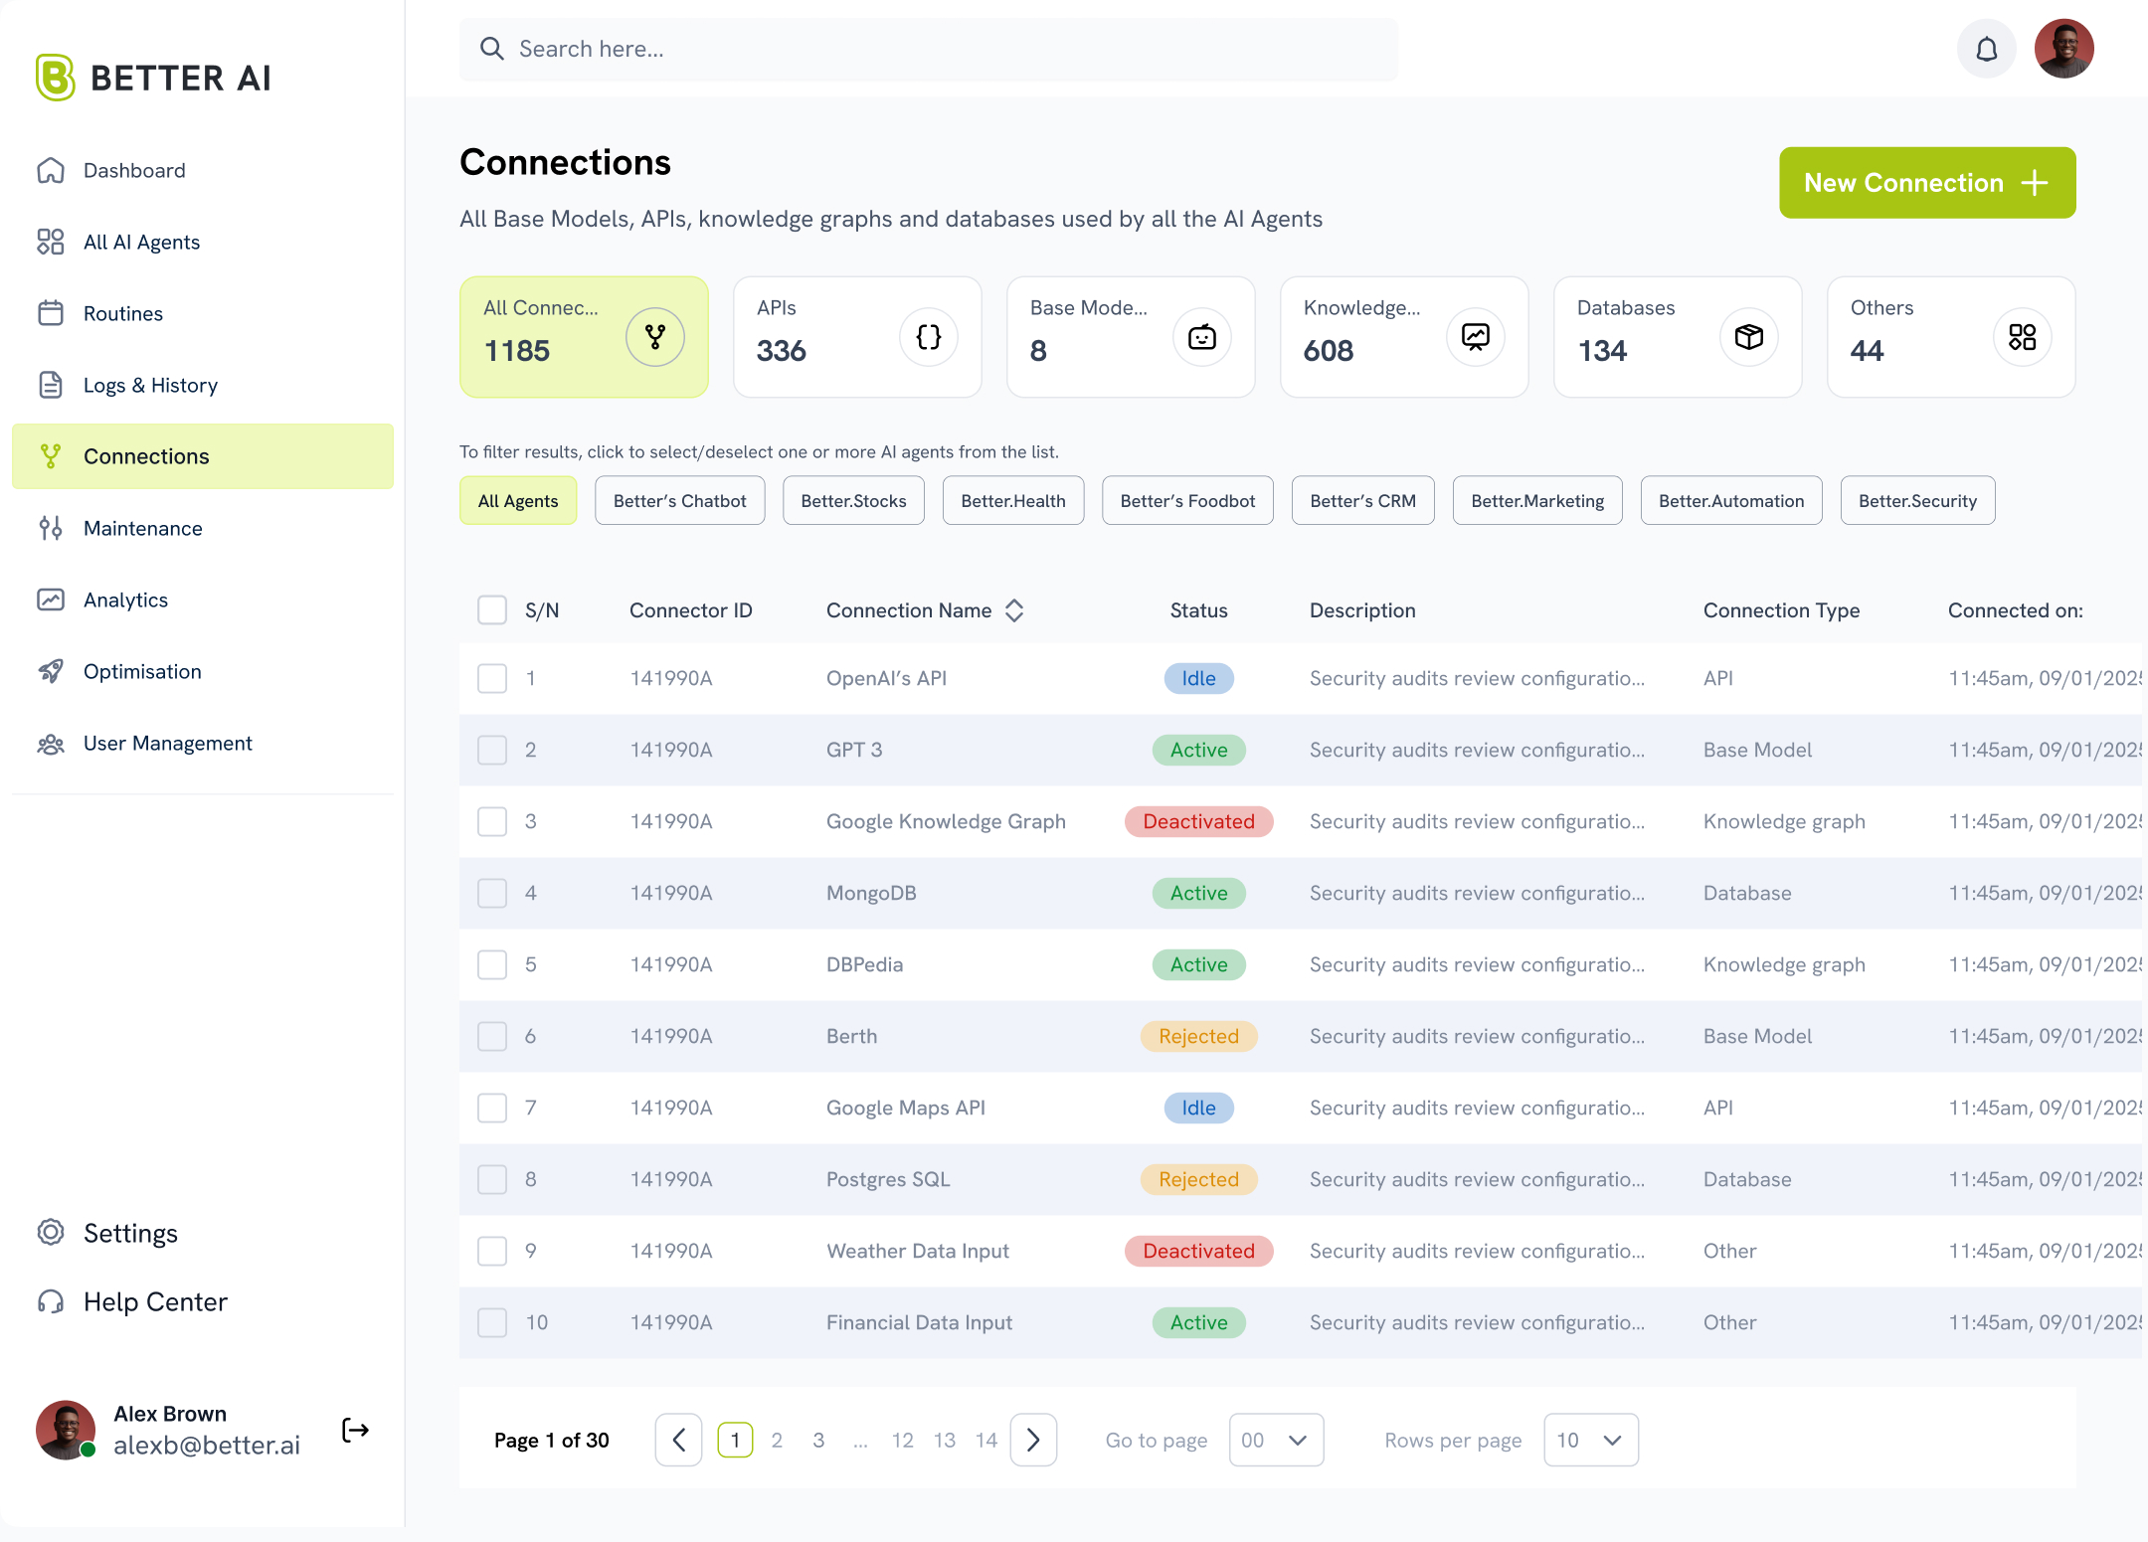This screenshot has height=1542, width=2148.
Task: Open Logs & History in sidebar
Action: coord(150,385)
